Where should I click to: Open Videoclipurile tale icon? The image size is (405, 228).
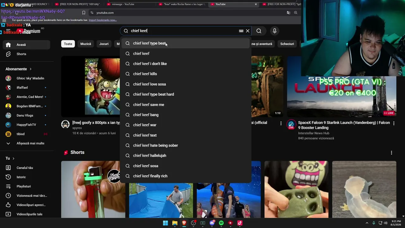(x=8, y=214)
